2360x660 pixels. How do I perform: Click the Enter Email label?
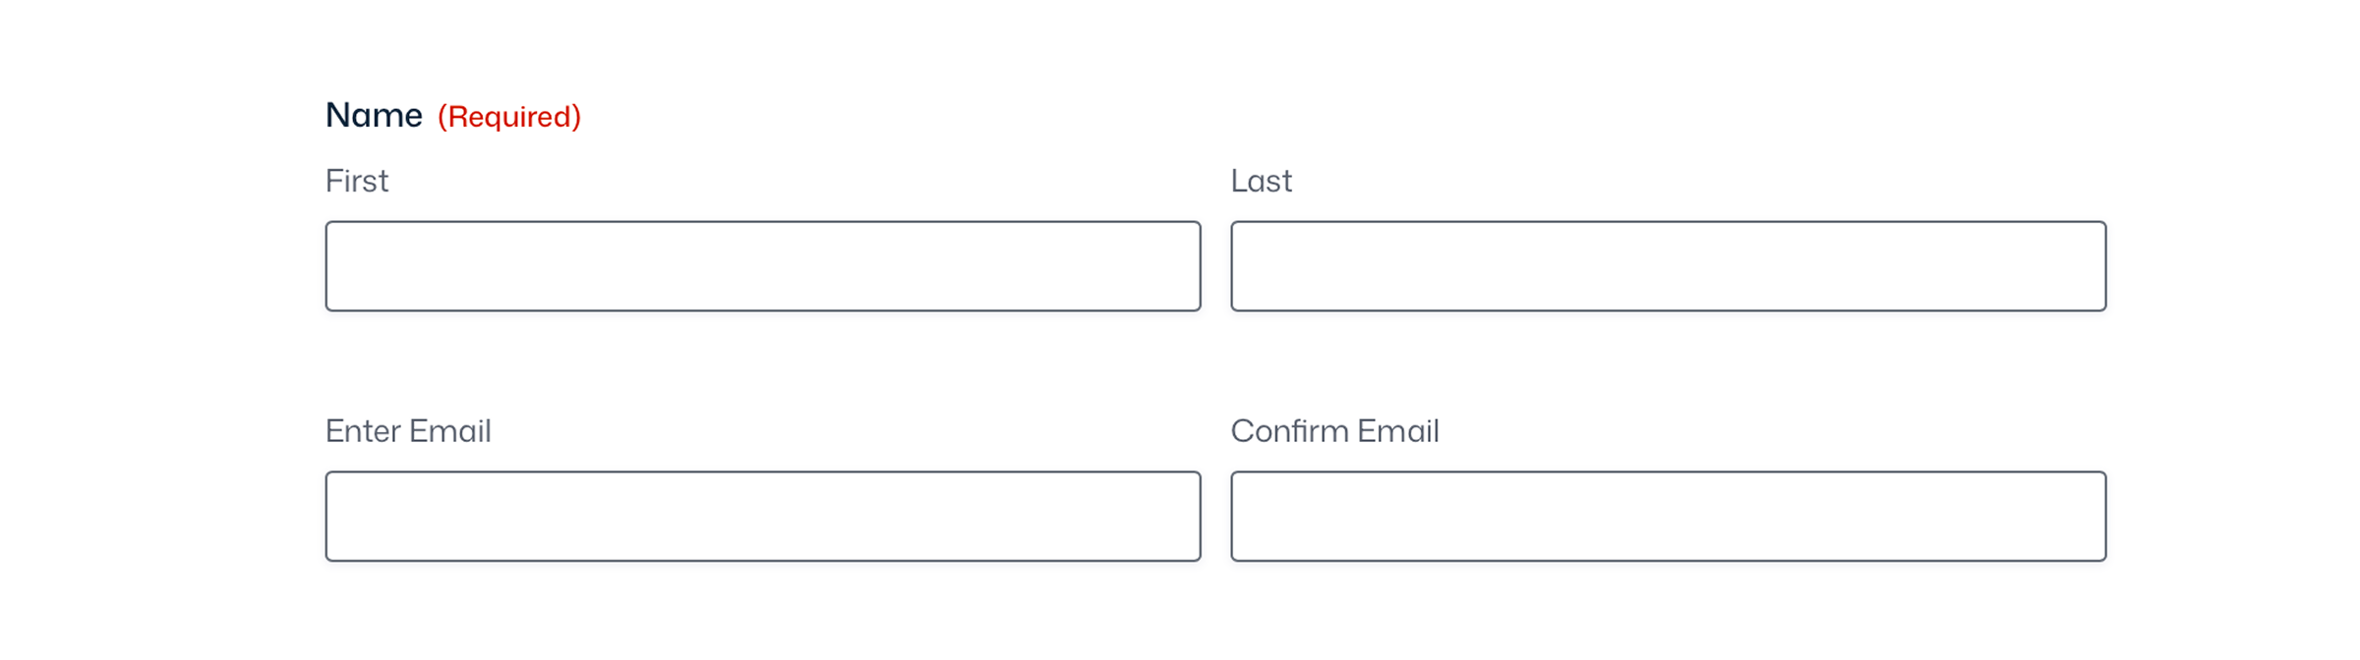tap(408, 431)
